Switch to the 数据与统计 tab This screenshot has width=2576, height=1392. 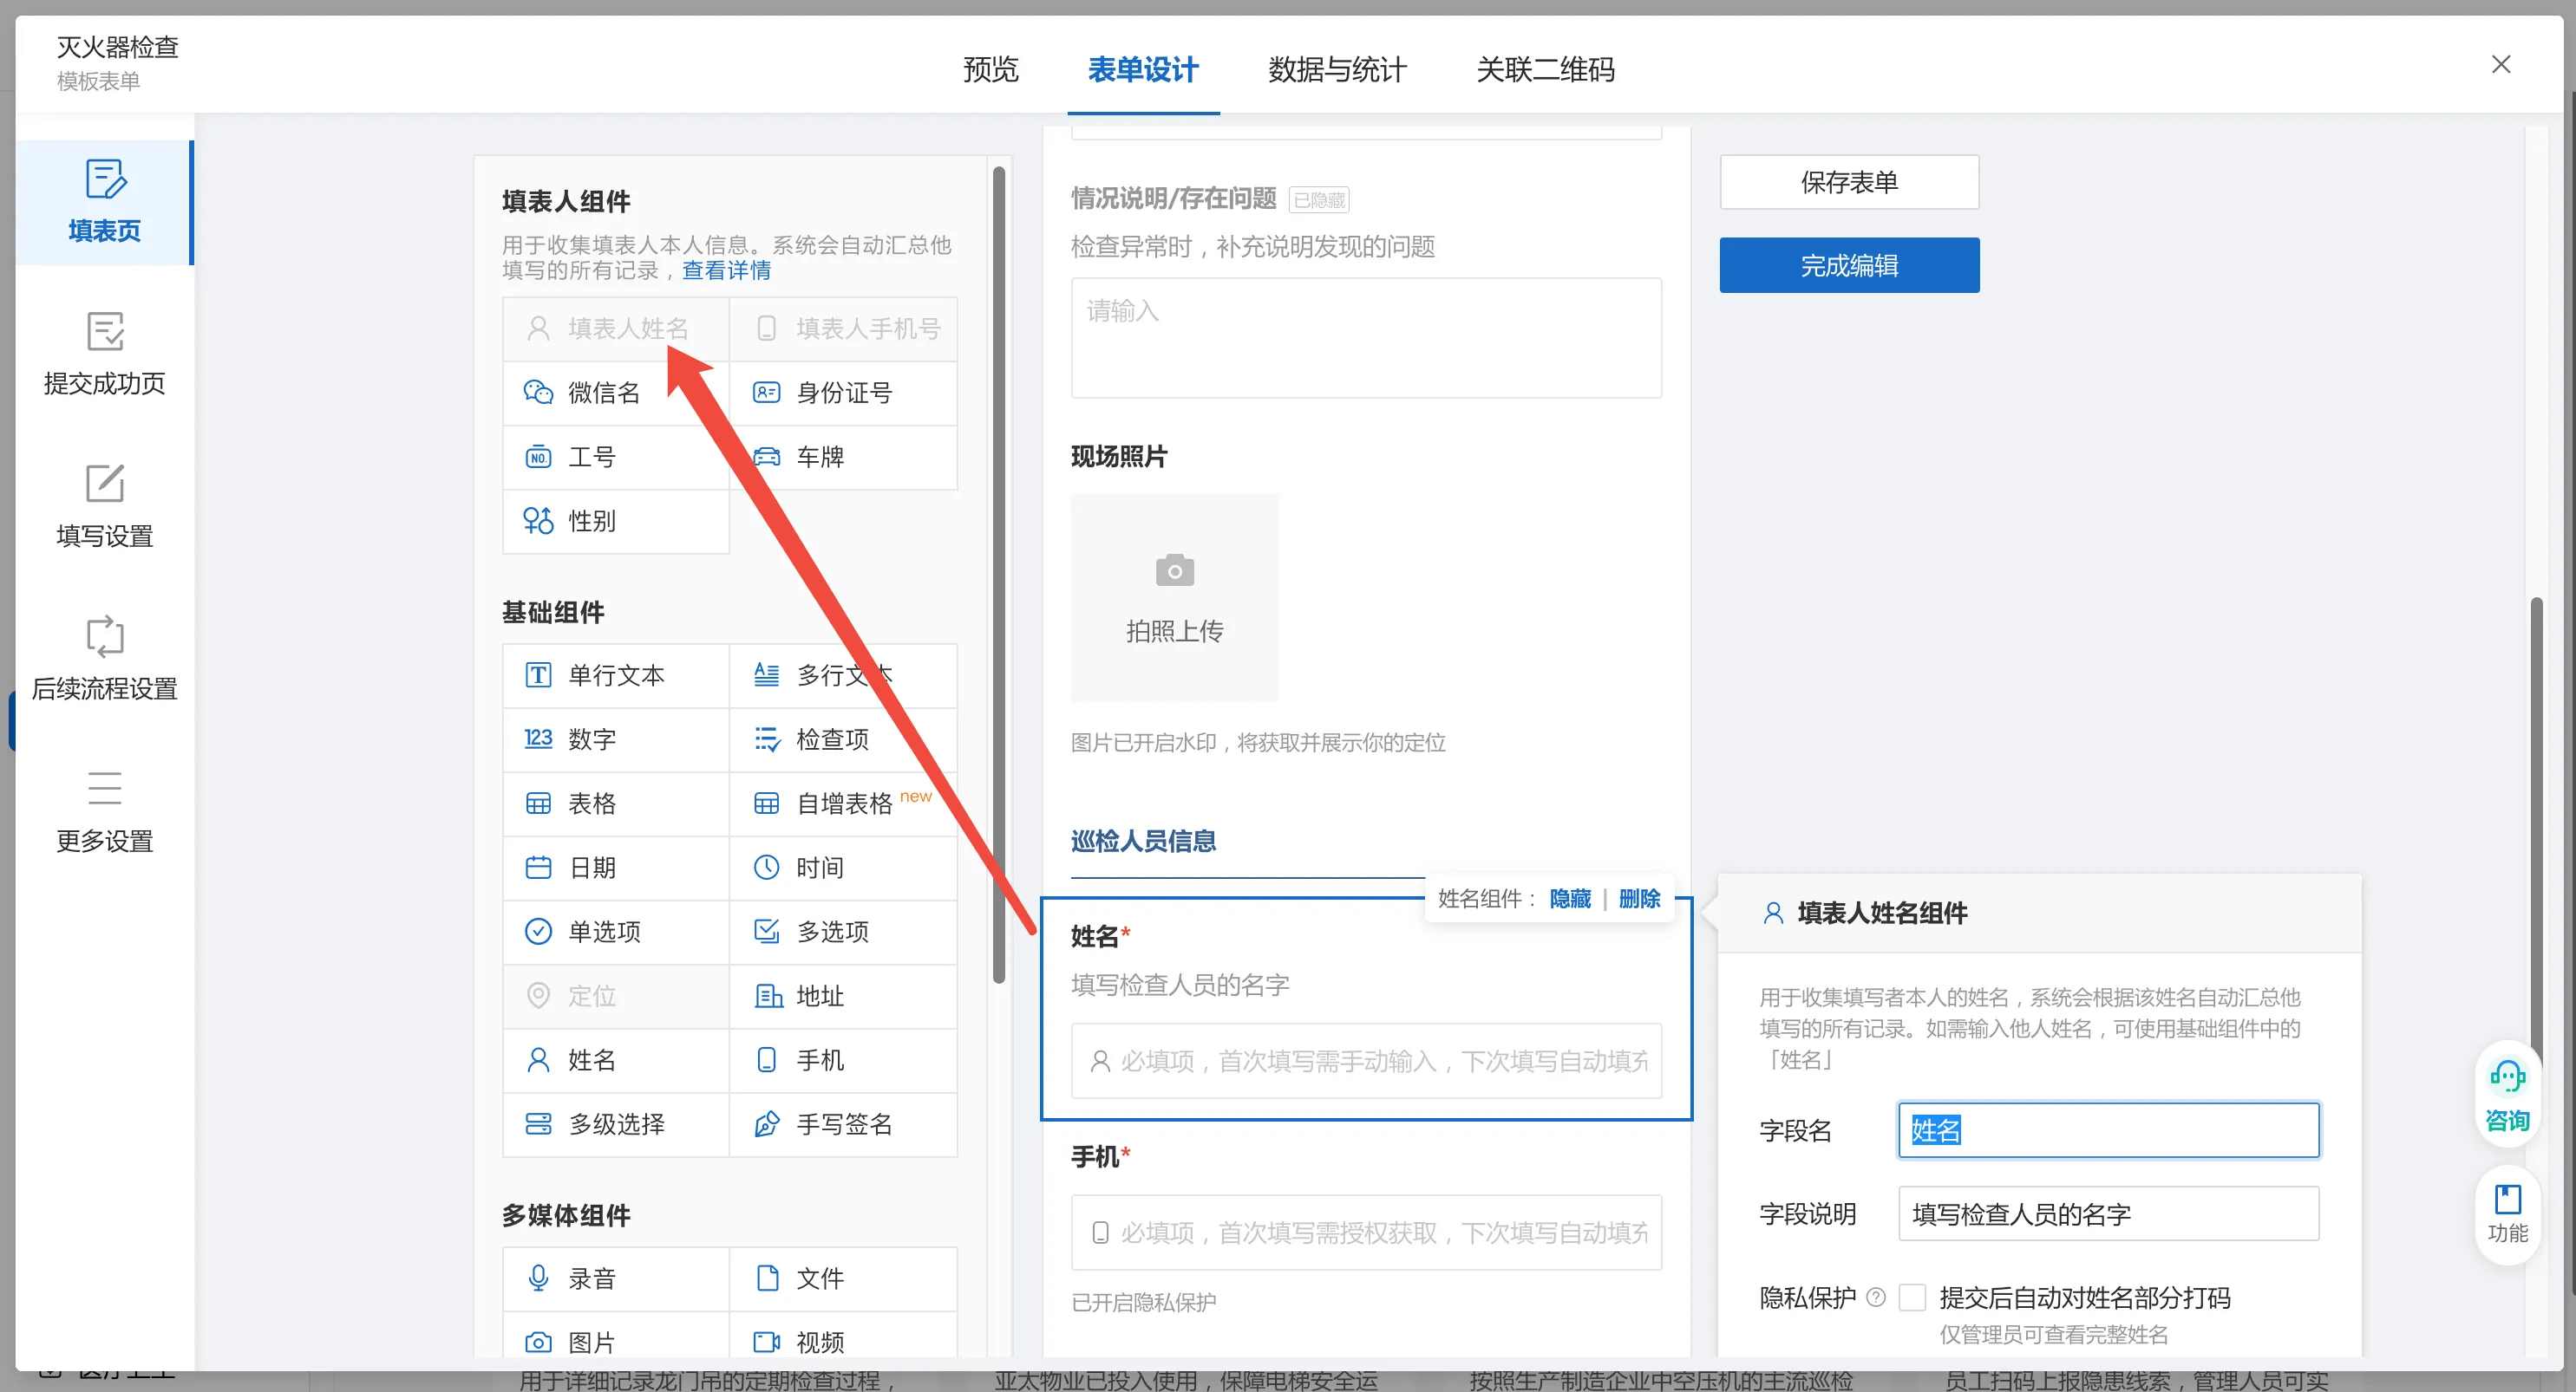point(1337,69)
